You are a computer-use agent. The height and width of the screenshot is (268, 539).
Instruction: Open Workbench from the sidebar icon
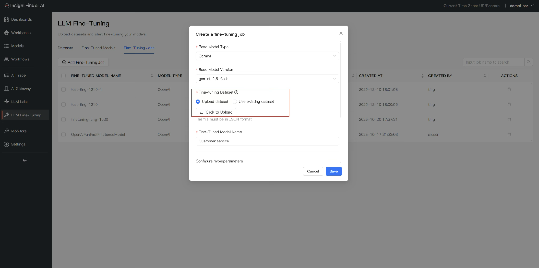(6, 33)
